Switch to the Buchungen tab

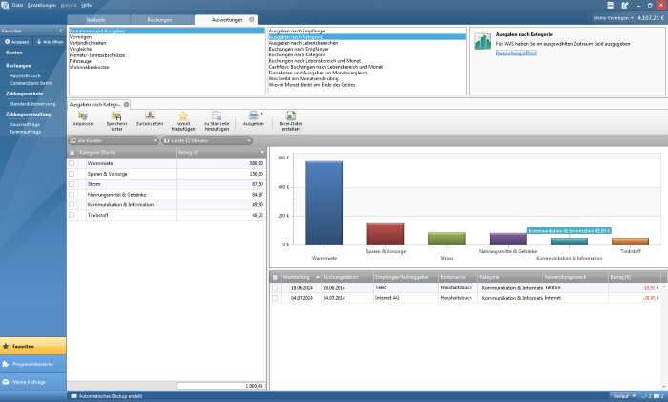coord(159,19)
